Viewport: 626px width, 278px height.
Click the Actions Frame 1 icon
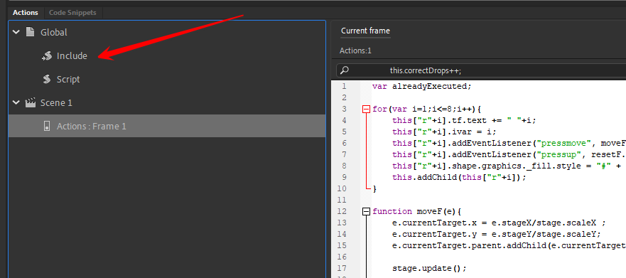(47, 127)
